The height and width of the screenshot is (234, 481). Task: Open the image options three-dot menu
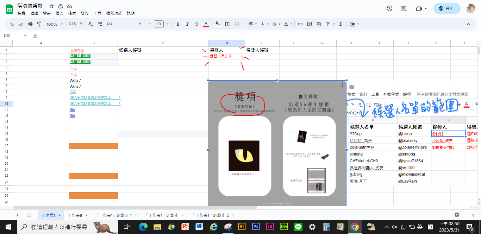pyautogui.click(x=342, y=85)
